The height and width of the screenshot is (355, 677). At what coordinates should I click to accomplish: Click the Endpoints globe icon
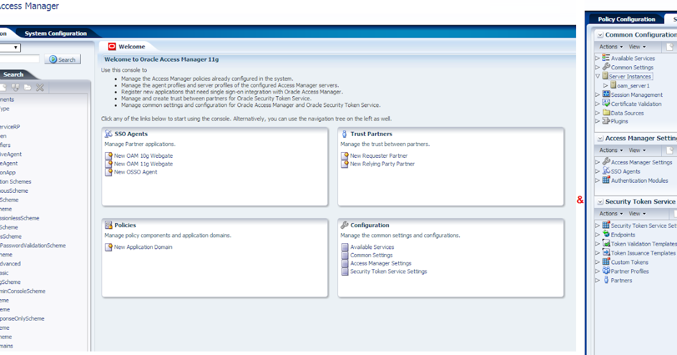606,234
